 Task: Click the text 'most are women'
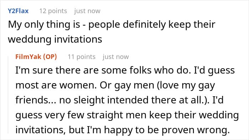[x=55, y=85]
